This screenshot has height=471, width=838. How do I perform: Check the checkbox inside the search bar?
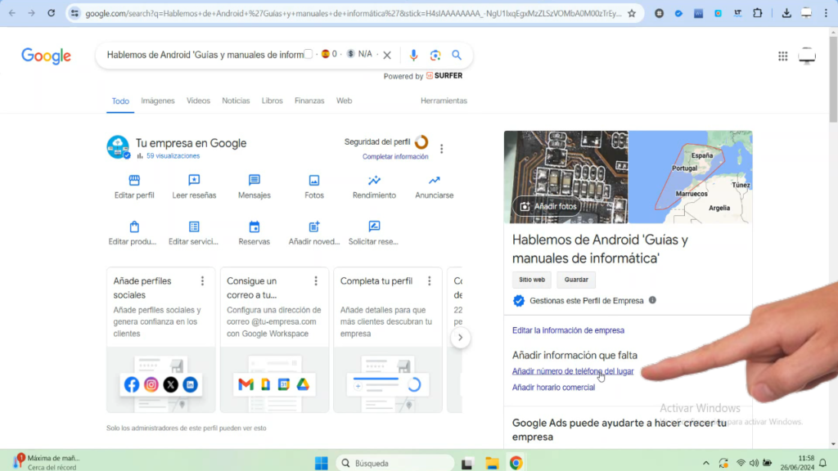coord(309,53)
